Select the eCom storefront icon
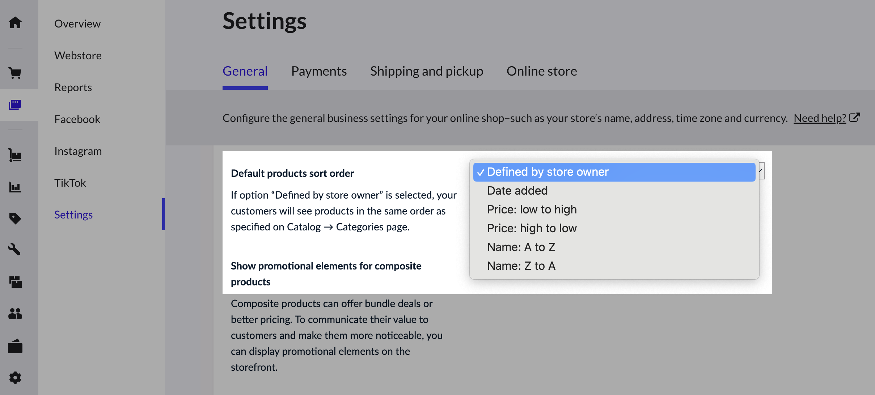This screenshot has width=875, height=395. [15, 105]
